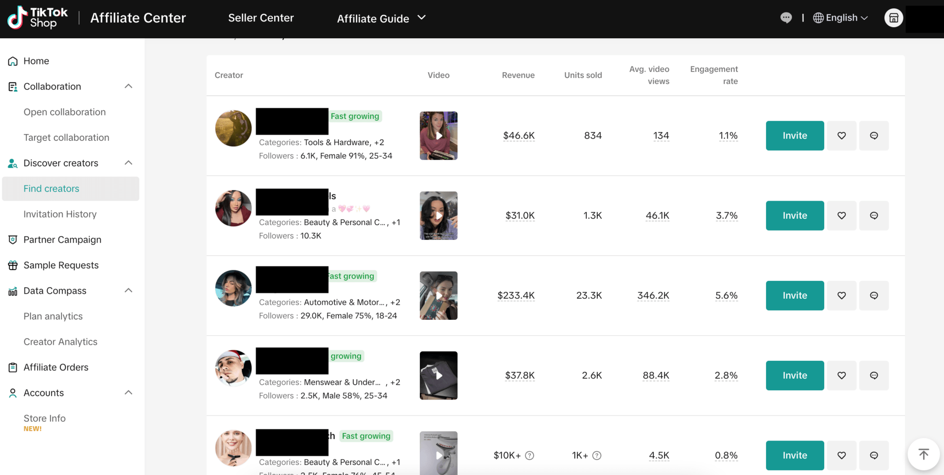Favorite the Menswear & Underwear creator
Screen dimensions: 944x475
841,375
